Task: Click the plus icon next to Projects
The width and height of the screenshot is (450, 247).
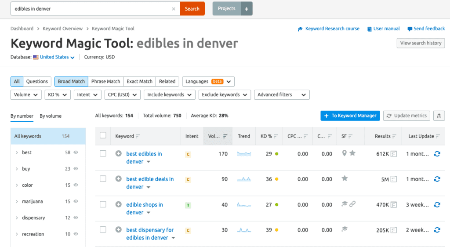Action: tap(247, 9)
